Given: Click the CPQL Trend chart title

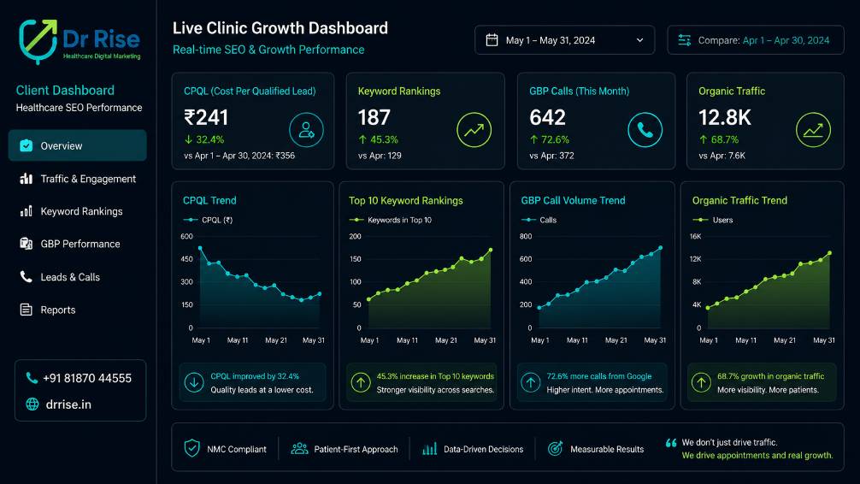Looking at the screenshot, I should tap(209, 200).
